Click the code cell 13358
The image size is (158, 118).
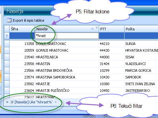(22, 44)
